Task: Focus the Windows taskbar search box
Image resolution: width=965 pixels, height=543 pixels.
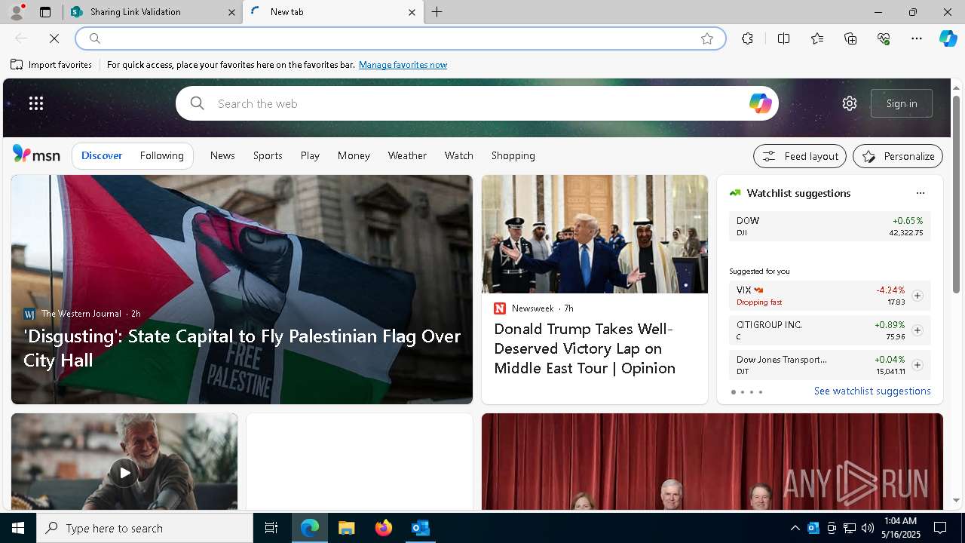Action: [x=145, y=528]
